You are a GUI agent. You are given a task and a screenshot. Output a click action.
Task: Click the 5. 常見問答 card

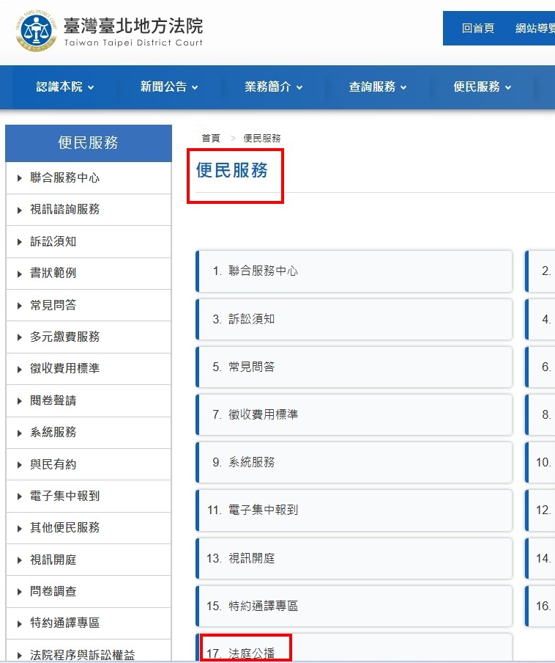[354, 367]
